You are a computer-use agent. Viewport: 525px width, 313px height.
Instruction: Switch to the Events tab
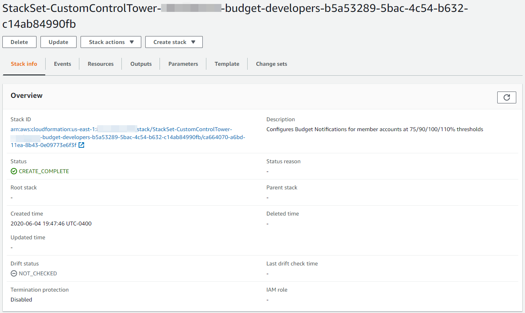(62, 64)
